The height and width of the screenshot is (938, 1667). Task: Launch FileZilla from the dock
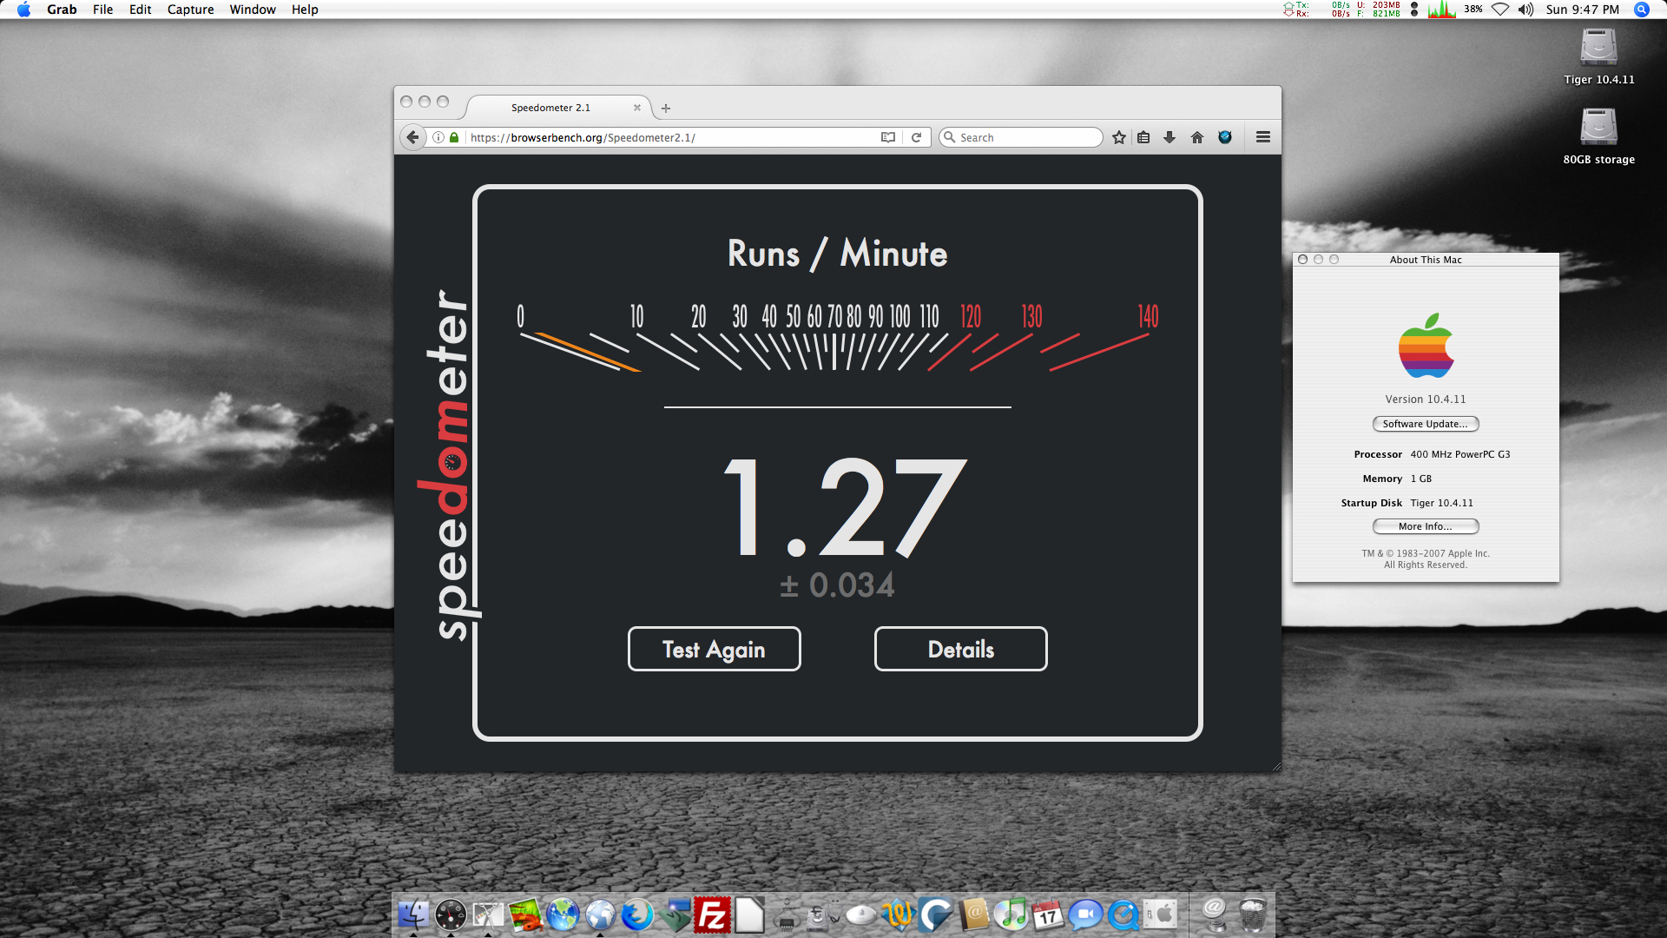click(x=712, y=915)
